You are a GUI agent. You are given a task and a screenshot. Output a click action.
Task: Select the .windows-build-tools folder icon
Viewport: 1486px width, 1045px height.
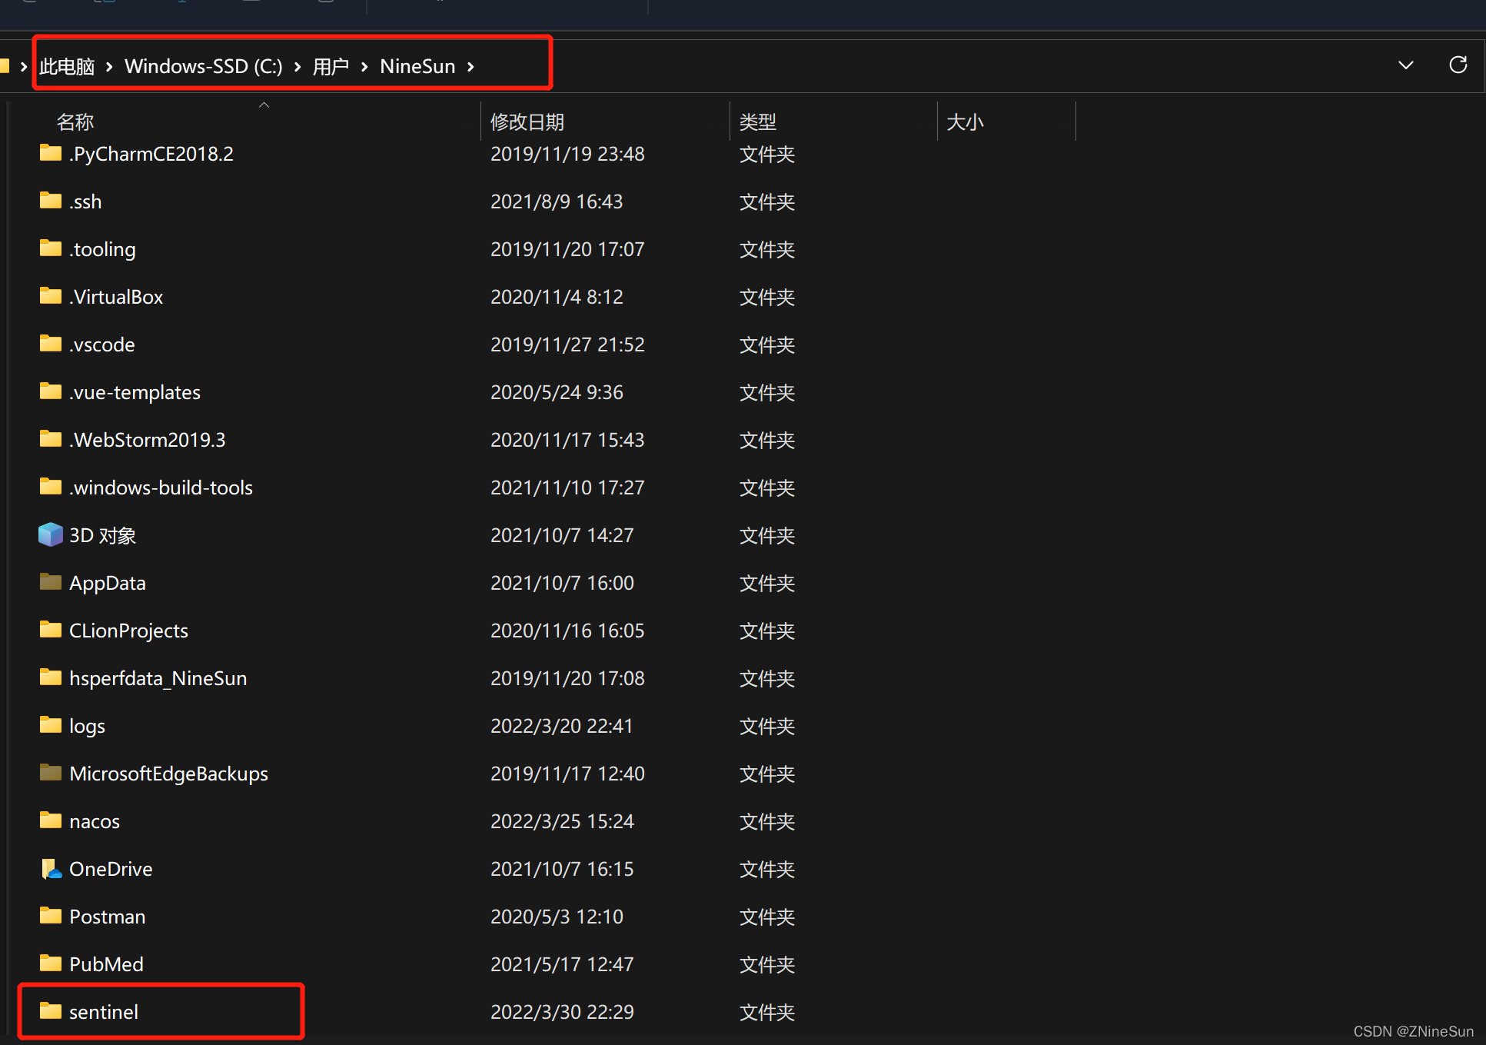point(51,487)
